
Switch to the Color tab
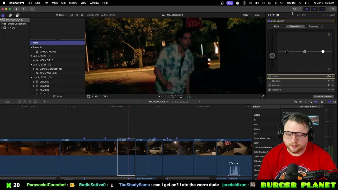pyautogui.click(x=277, y=26)
